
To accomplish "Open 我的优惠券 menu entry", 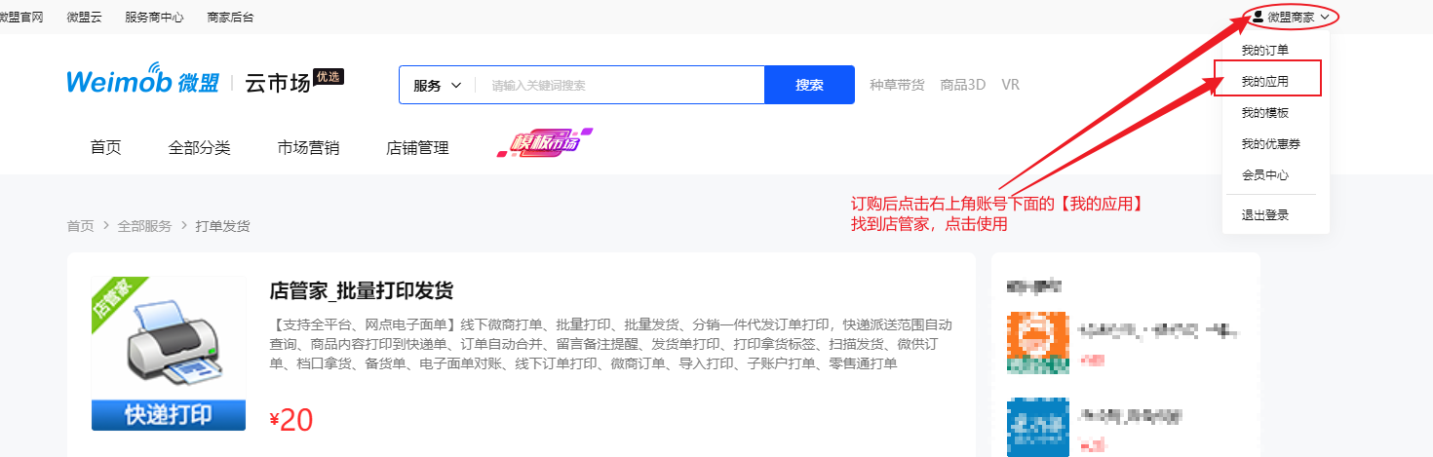I will [x=1270, y=143].
